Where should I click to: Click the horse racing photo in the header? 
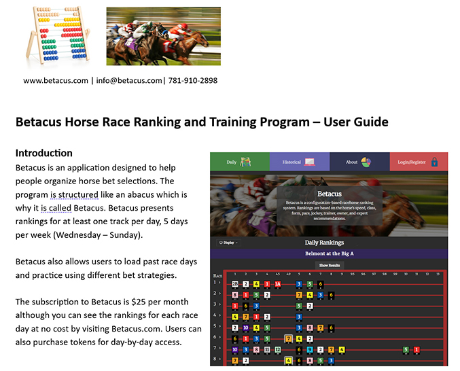coord(163,36)
